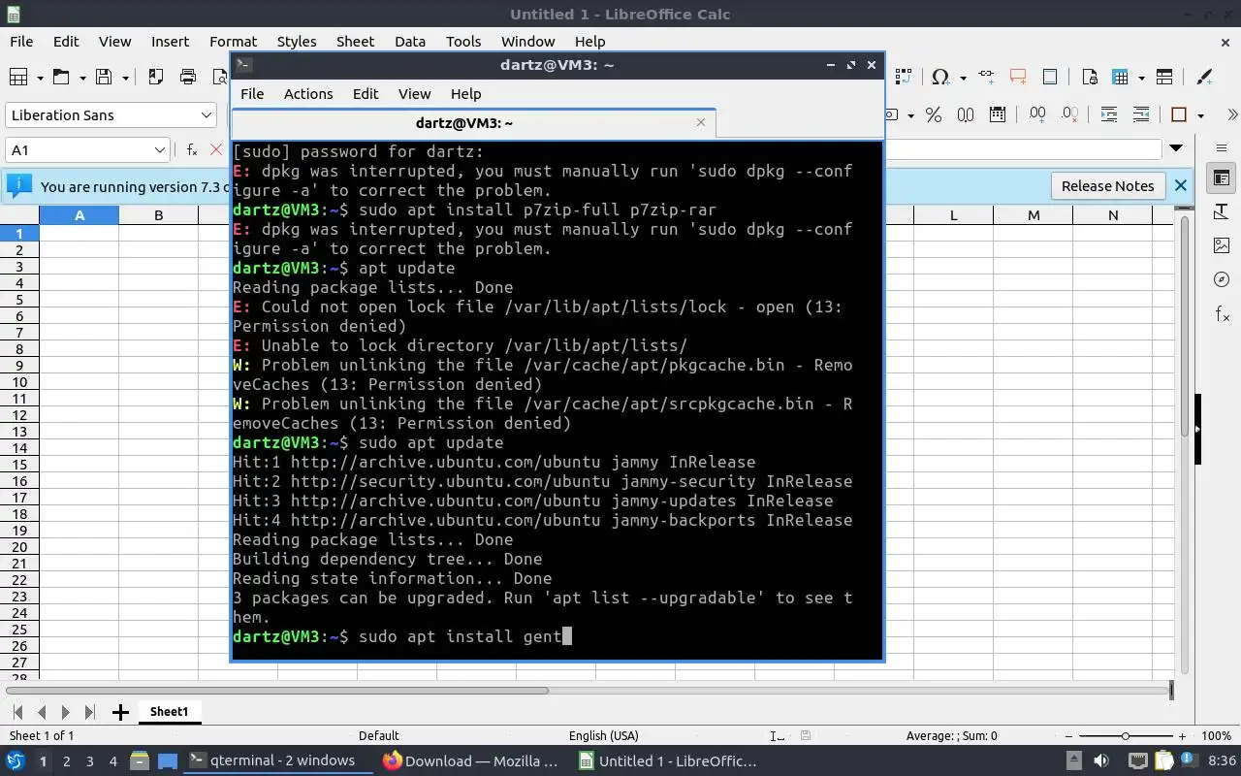Click the volume speaker tray icon
This screenshot has width=1241, height=776.
click(1101, 760)
